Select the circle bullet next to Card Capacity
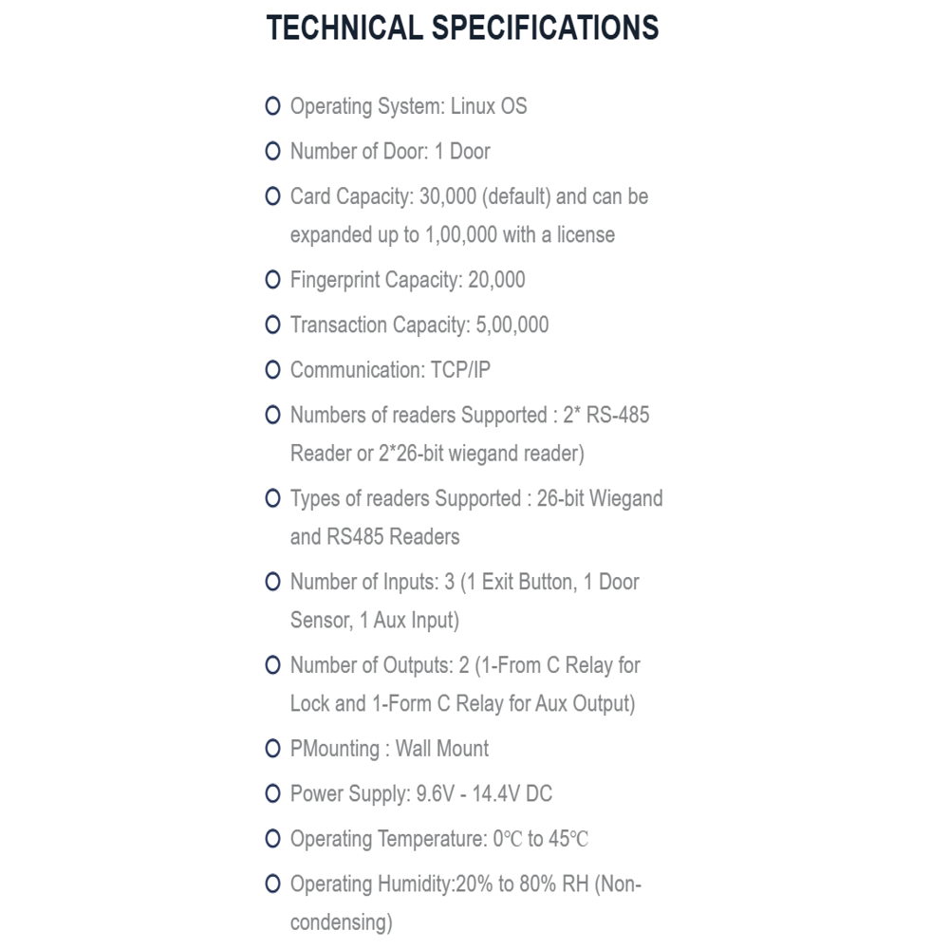949x949 pixels. pyautogui.click(x=272, y=196)
